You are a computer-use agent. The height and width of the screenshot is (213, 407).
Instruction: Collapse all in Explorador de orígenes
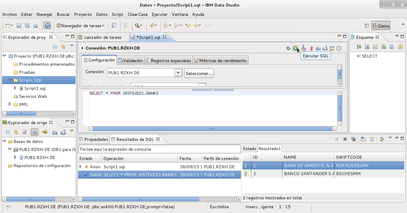pyautogui.click(x=8, y=132)
